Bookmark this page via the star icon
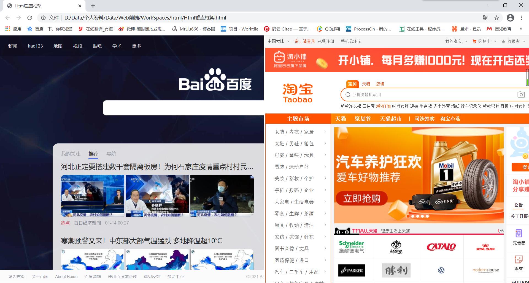This screenshot has height=283, width=529. [496, 18]
